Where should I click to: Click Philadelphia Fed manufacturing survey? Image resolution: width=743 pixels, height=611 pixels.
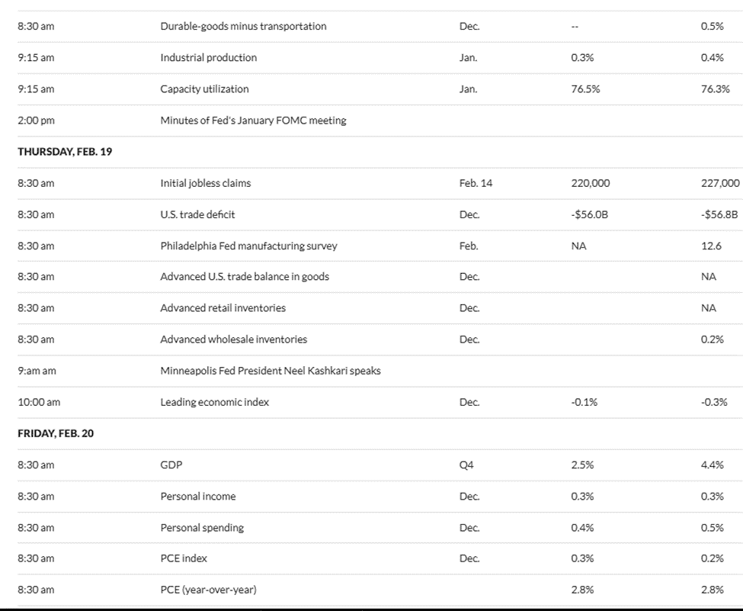[x=248, y=246]
